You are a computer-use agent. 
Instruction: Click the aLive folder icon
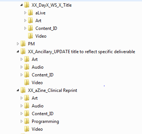click(x=30, y=13)
